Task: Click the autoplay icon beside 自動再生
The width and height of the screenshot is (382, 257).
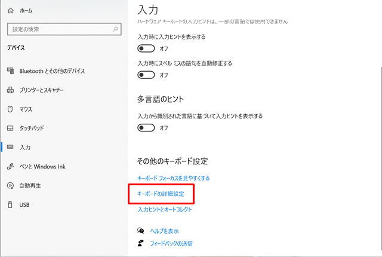Action: pos(10,185)
